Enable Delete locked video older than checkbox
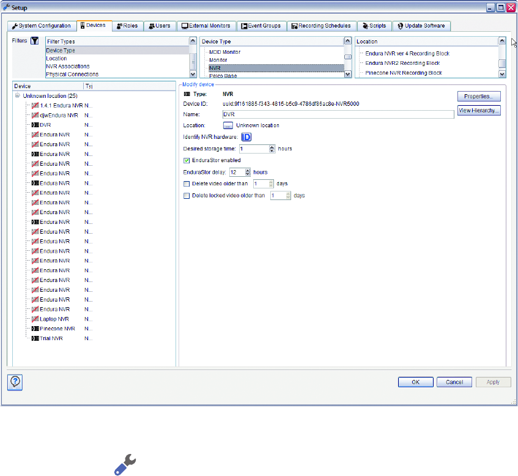 click(187, 196)
